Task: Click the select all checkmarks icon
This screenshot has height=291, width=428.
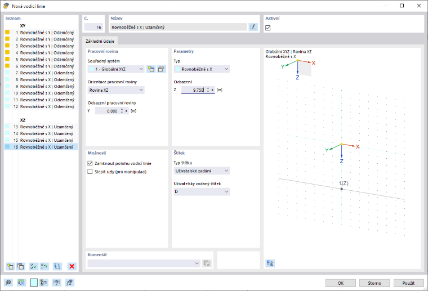Action: pyautogui.click(x=34, y=266)
